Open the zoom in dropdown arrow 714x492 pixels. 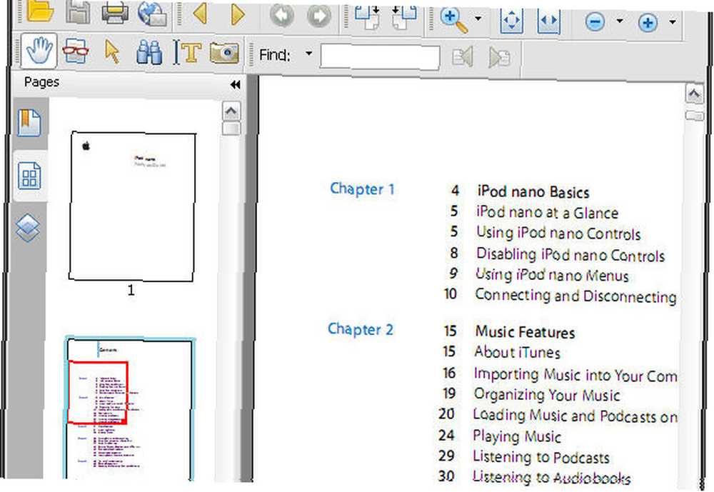(x=673, y=22)
